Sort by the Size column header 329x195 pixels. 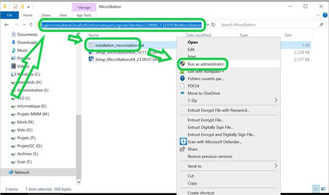[288, 35]
